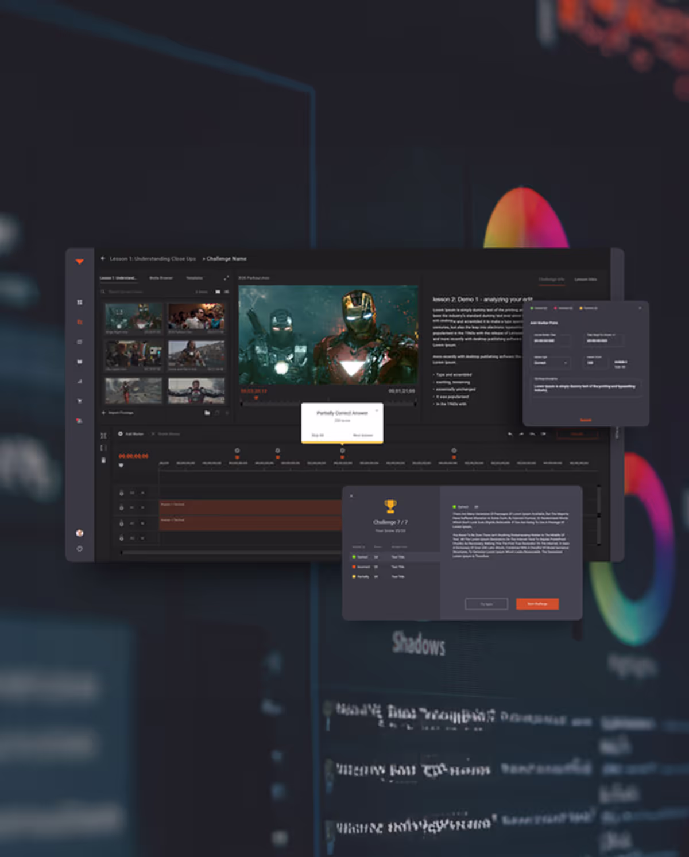
Task: Click the gold trophy icon in the Challenge dialog
Action: (390, 506)
